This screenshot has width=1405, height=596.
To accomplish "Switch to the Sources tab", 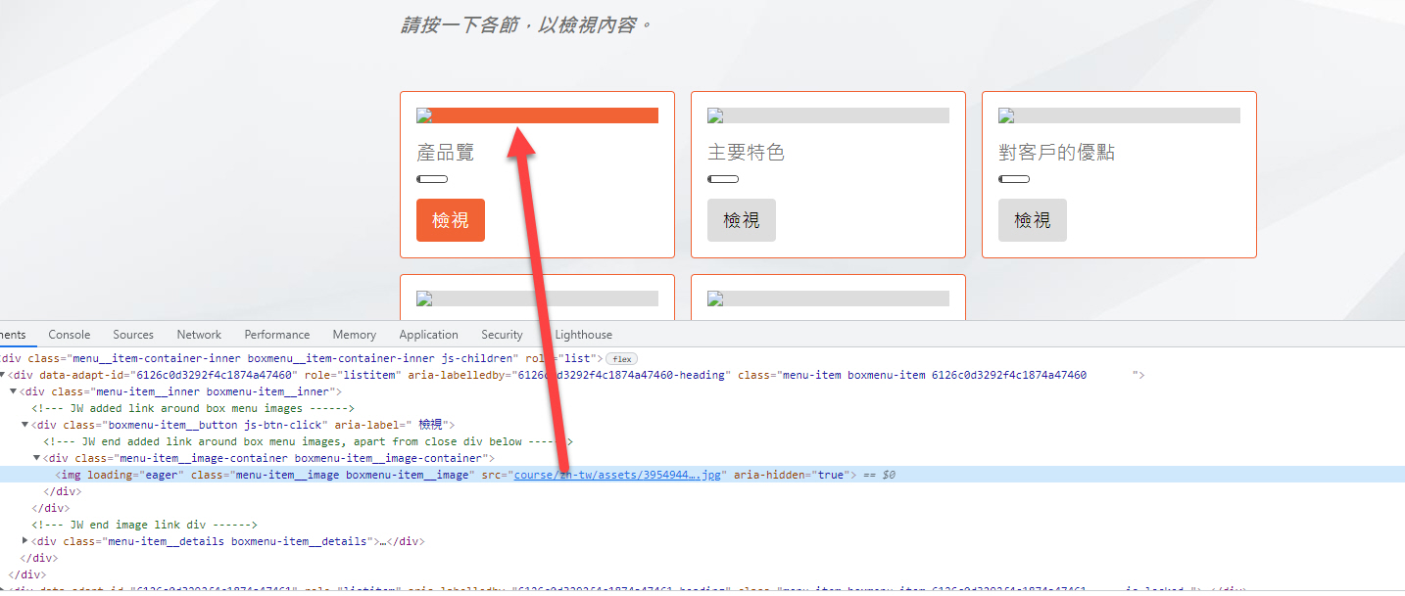I will (x=133, y=335).
